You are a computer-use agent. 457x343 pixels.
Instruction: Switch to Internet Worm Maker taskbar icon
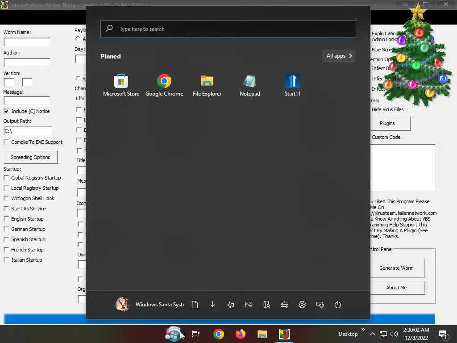coord(284,334)
